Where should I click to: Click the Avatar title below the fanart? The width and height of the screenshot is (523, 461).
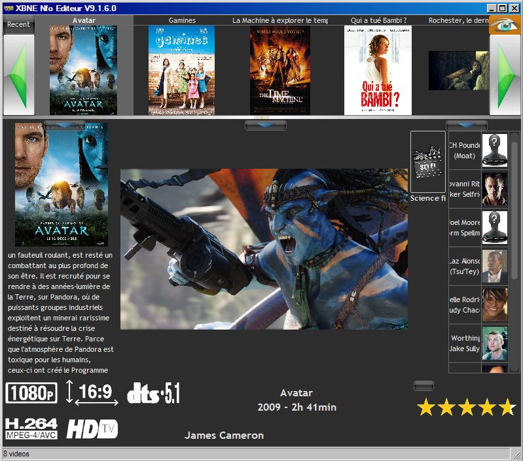[x=296, y=393]
